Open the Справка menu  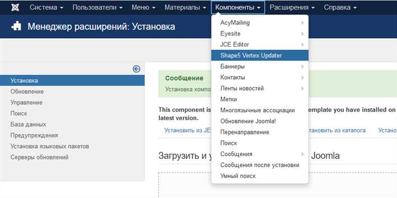pos(340,7)
